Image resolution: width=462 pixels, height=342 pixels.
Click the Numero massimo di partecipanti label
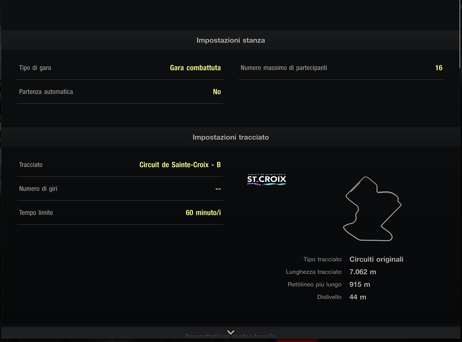(284, 68)
